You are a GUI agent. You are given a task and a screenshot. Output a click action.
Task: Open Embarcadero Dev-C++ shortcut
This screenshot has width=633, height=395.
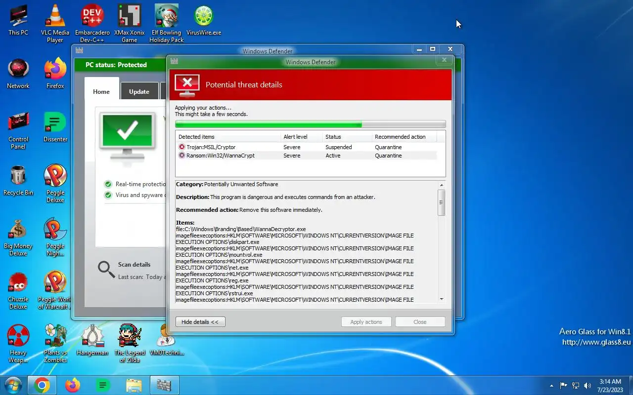(92, 24)
